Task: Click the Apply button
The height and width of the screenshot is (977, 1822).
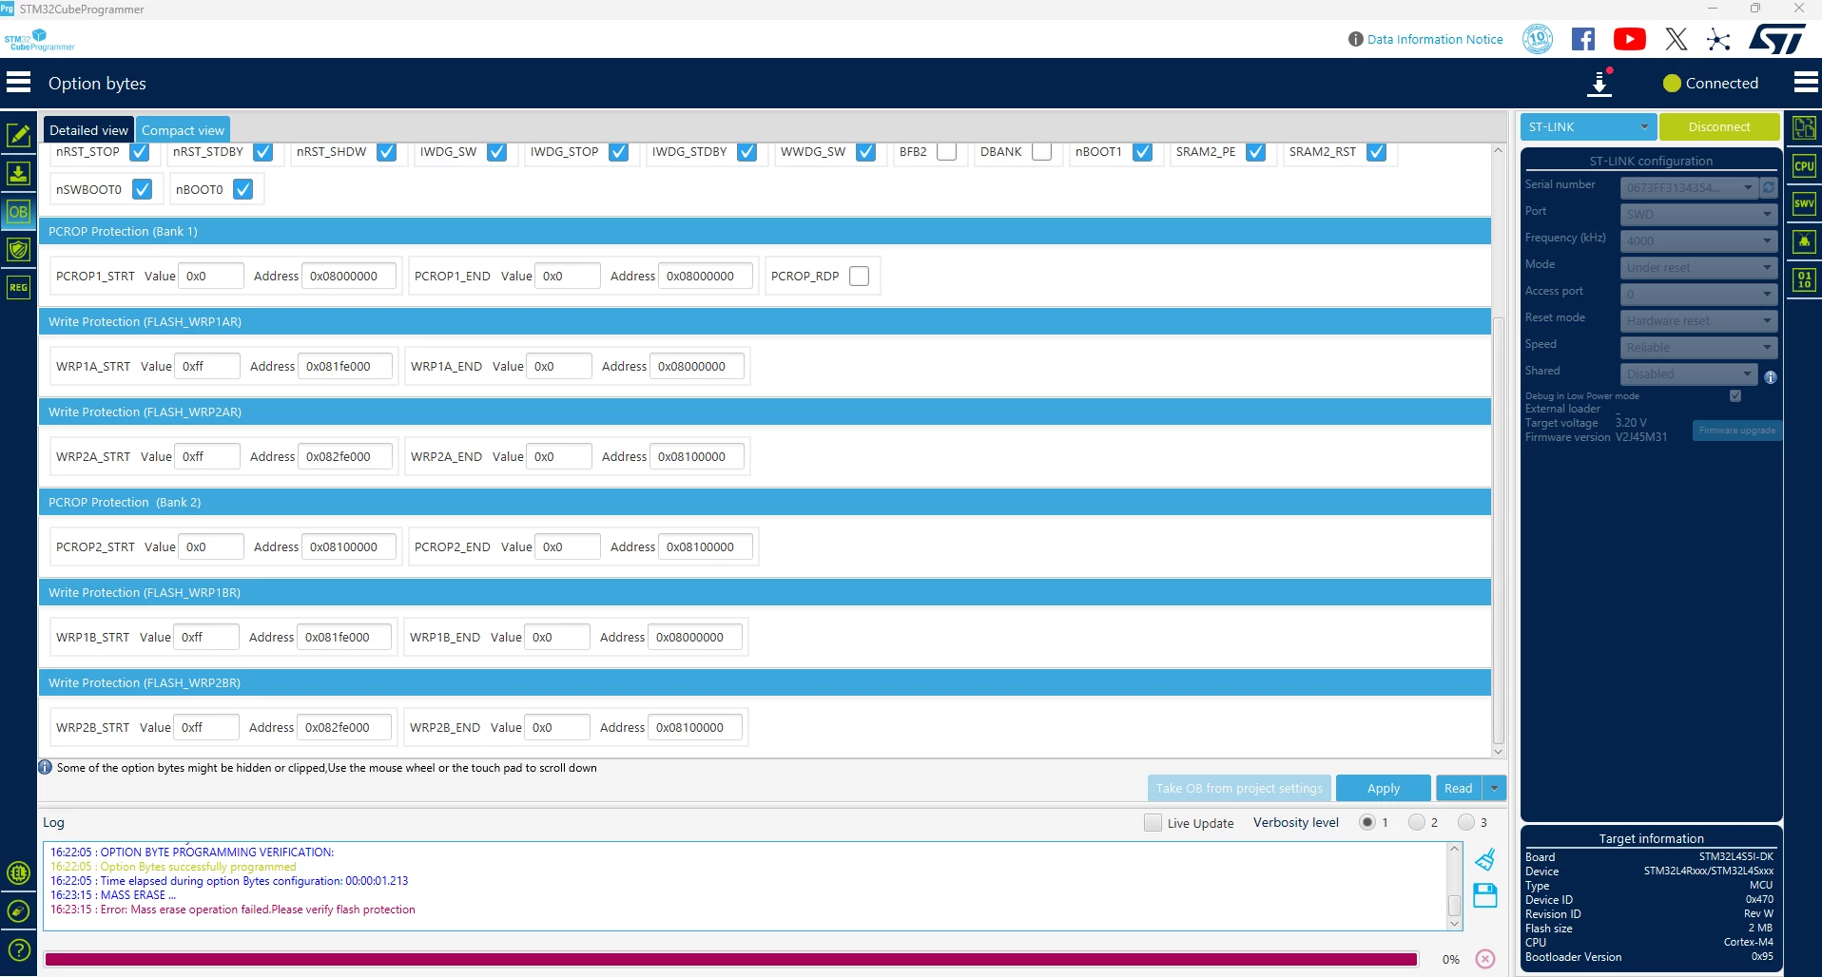Action: tap(1383, 788)
